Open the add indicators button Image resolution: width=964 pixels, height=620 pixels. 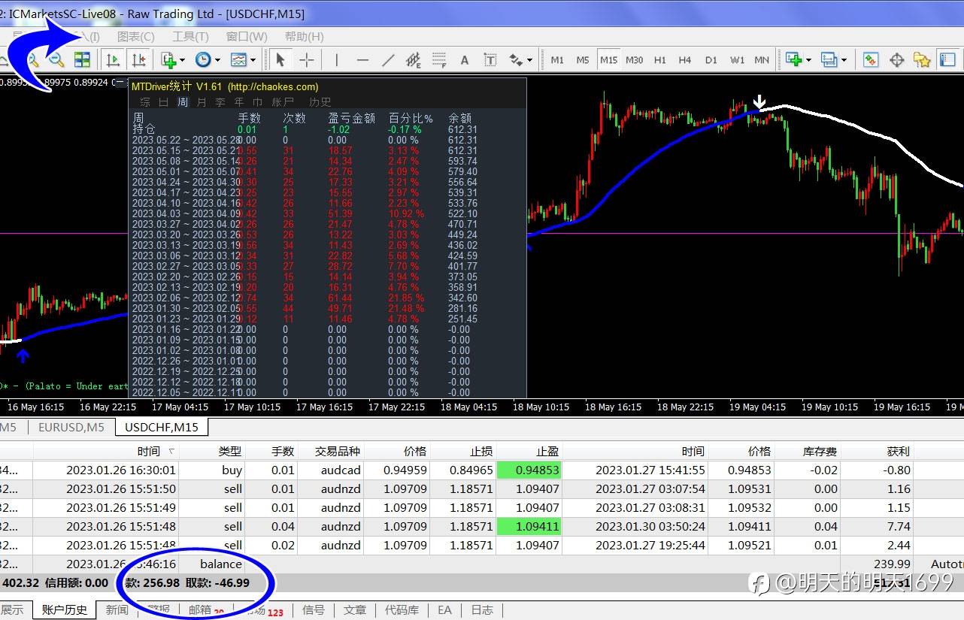tap(168, 60)
